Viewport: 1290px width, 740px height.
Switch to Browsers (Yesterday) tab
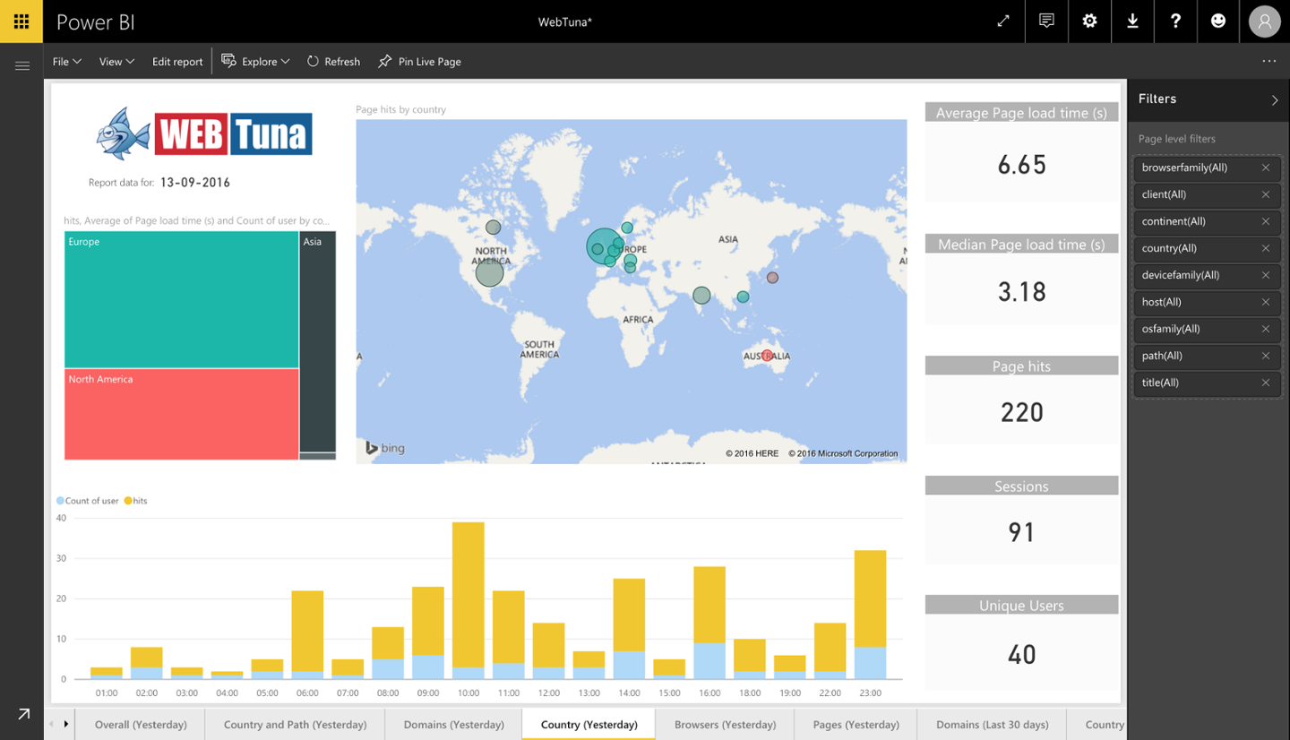pyautogui.click(x=725, y=724)
